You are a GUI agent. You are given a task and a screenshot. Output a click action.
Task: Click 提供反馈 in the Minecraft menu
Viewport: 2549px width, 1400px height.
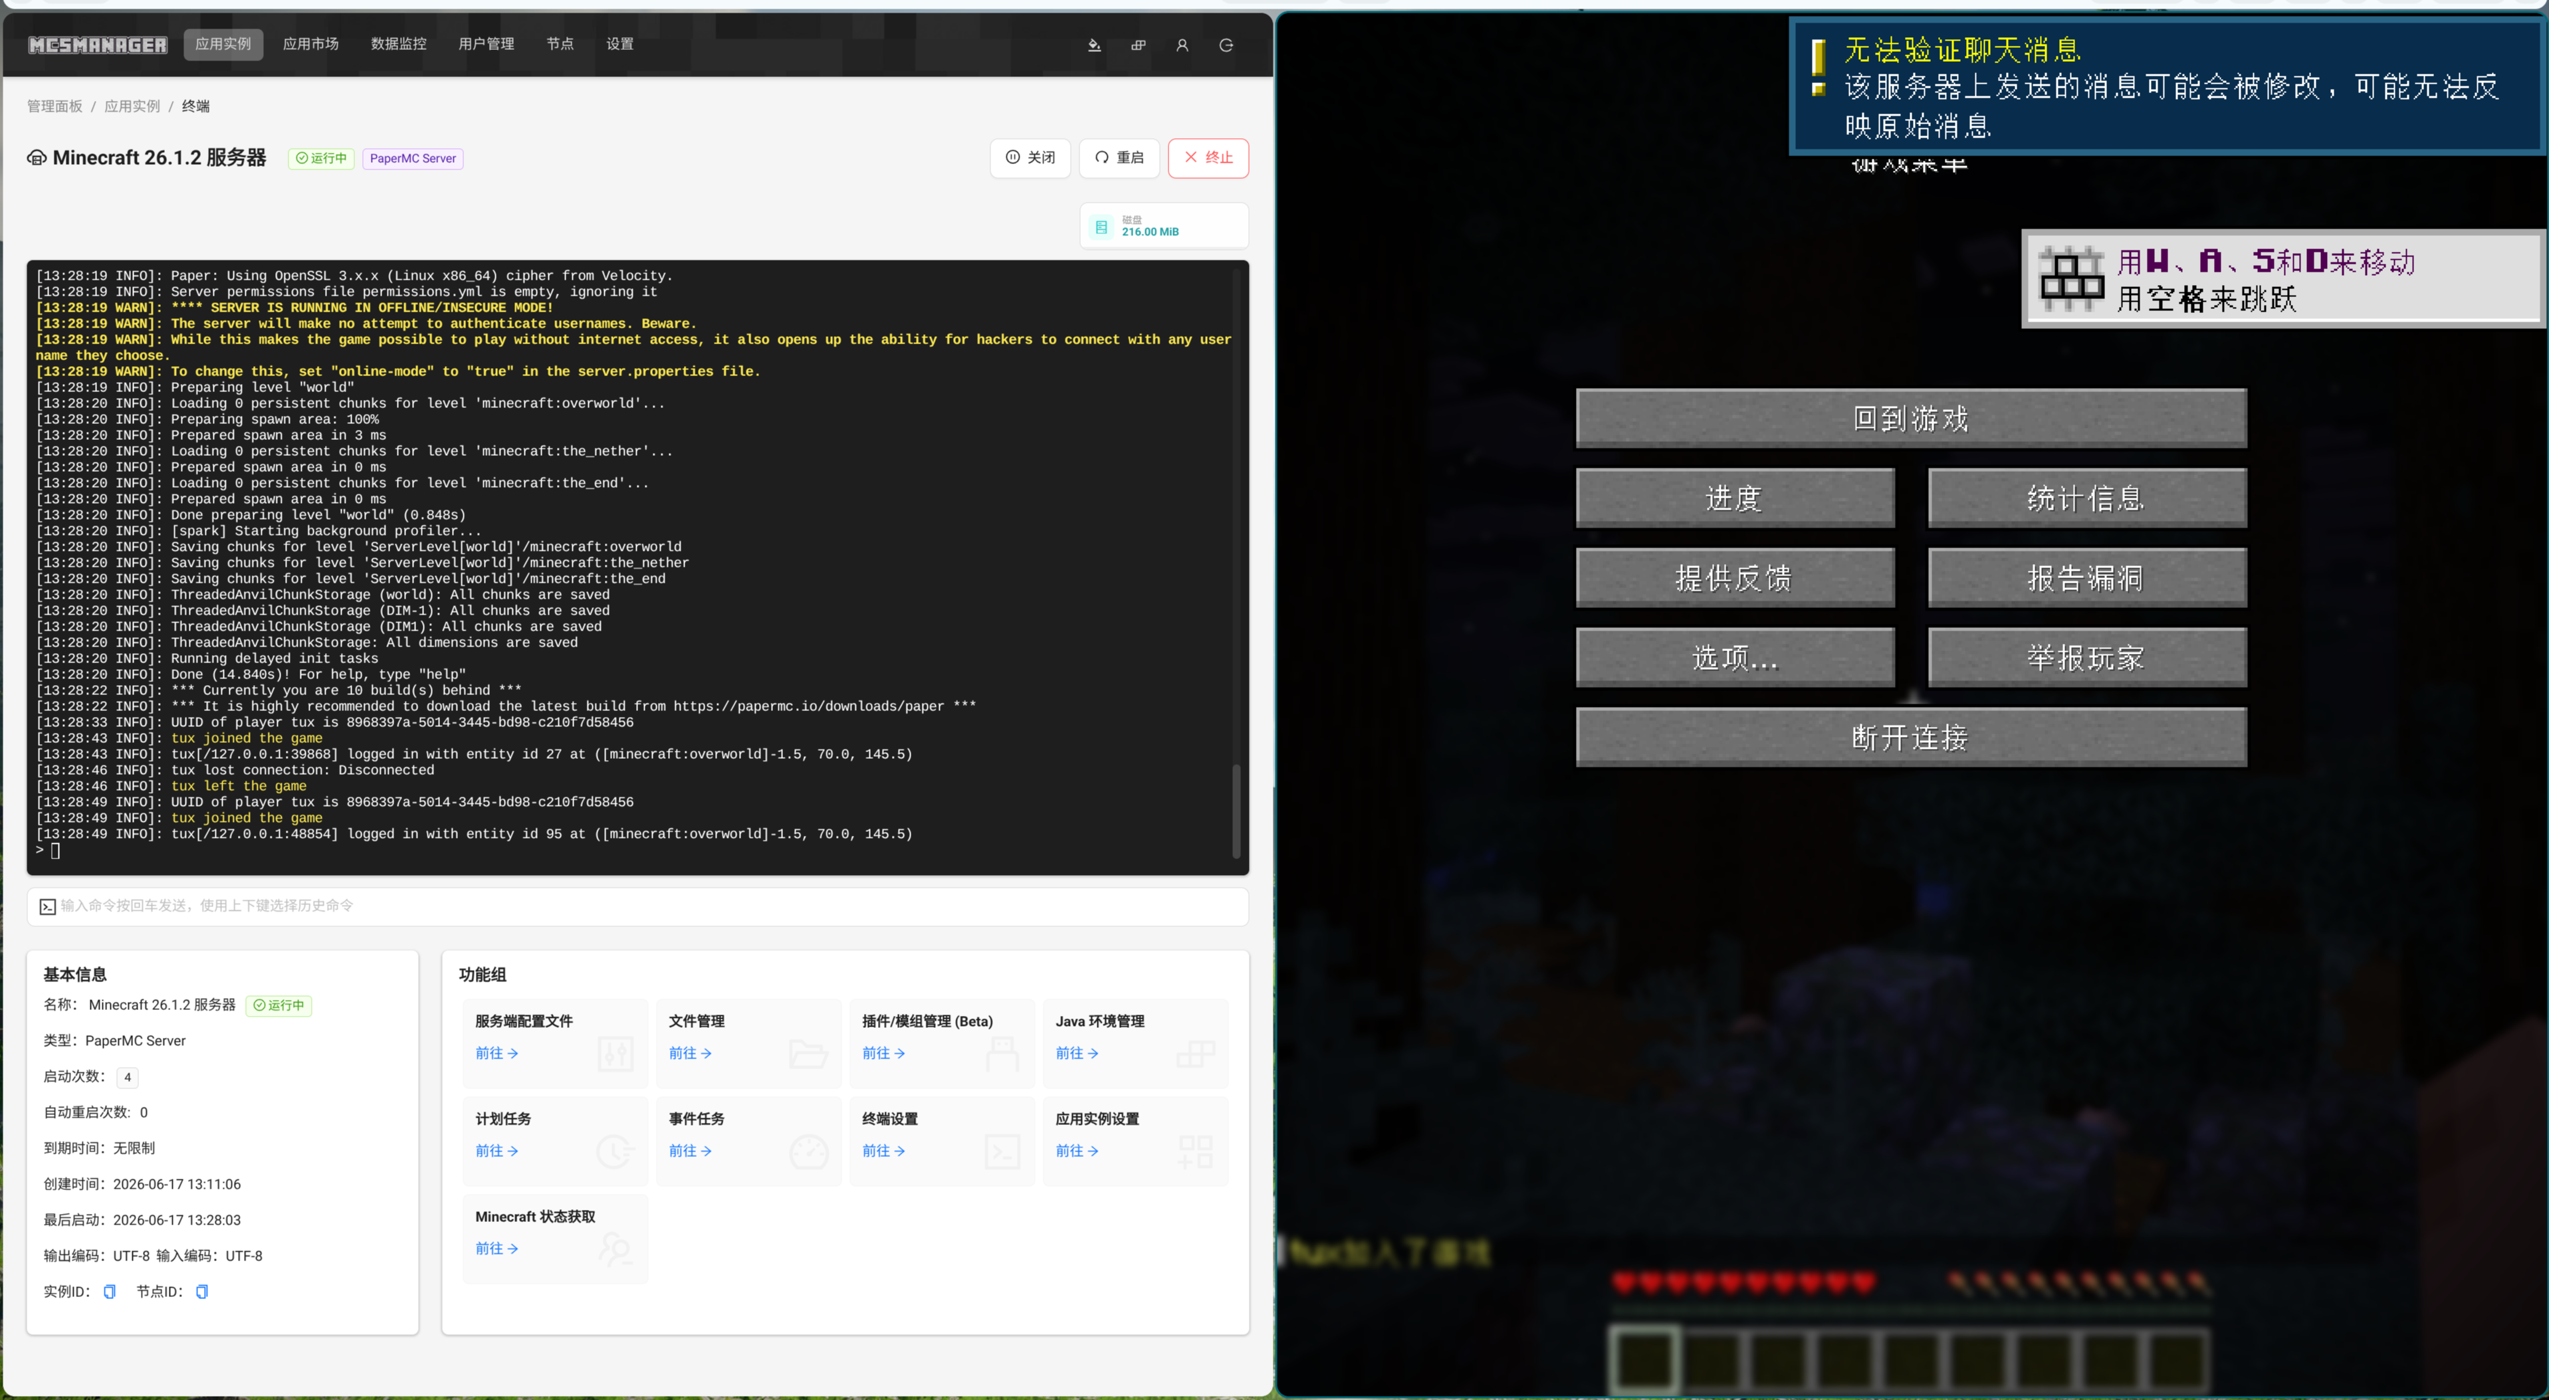pyautogui.click(x=1735, y=578)
